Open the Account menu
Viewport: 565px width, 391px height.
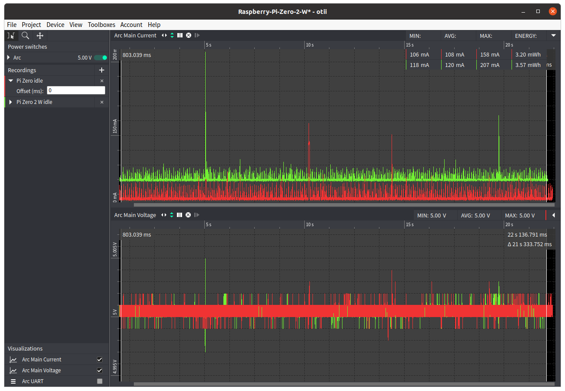[131, 25]
